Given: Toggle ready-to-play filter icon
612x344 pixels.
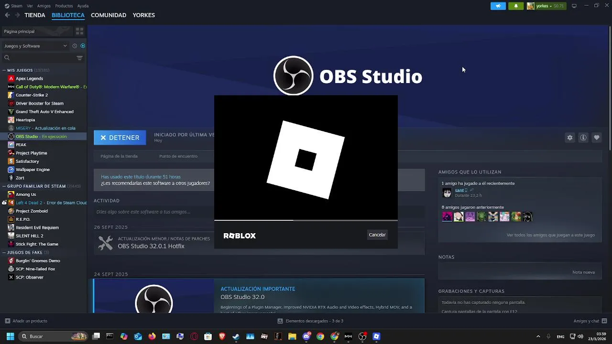Looking at the screenshot, I should click(x=83, y=46).
